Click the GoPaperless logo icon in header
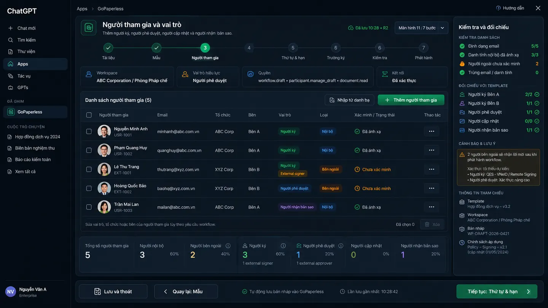 point(89,28)
